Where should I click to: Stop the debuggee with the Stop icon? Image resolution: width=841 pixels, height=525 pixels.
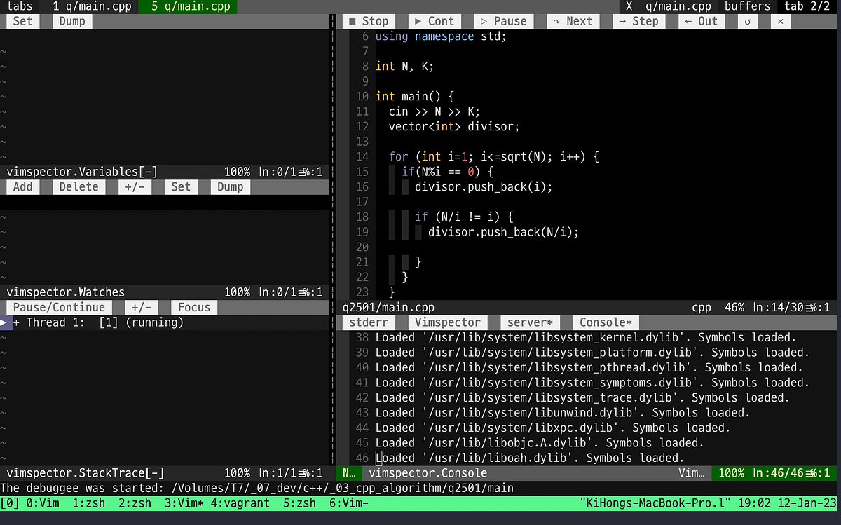tap(368, 21)
